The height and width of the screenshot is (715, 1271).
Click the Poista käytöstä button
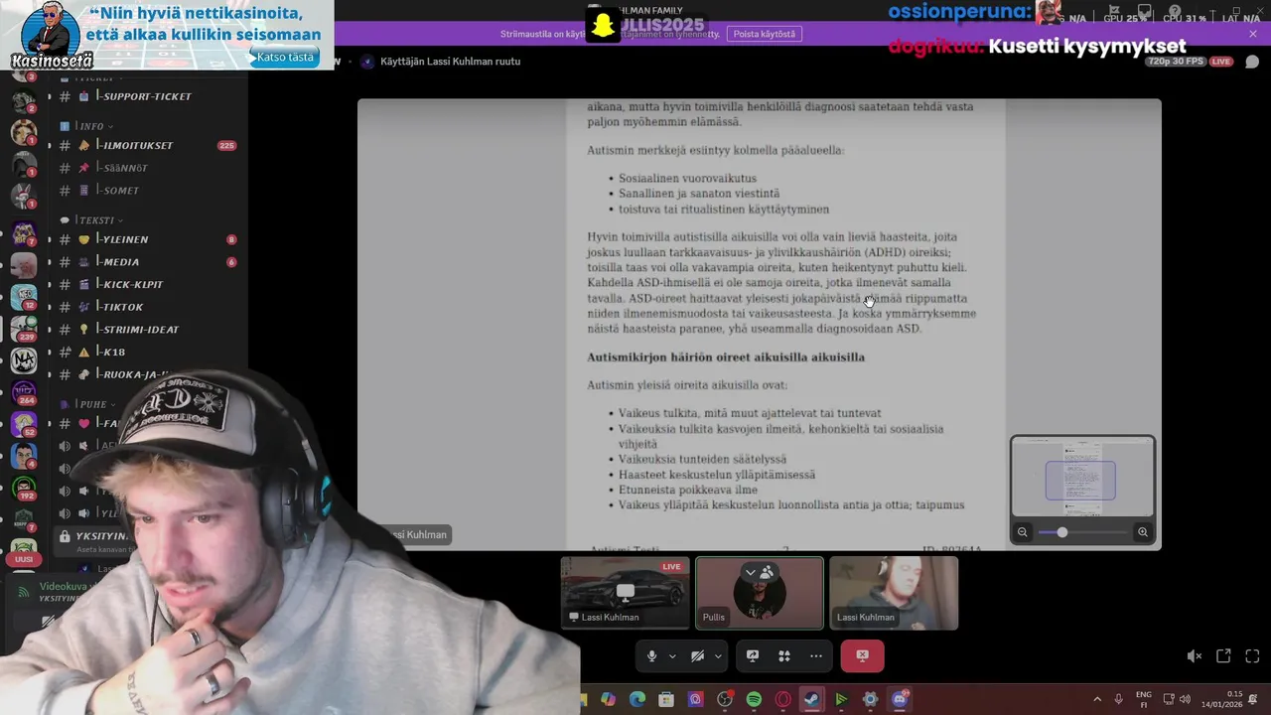pos(764,34)
